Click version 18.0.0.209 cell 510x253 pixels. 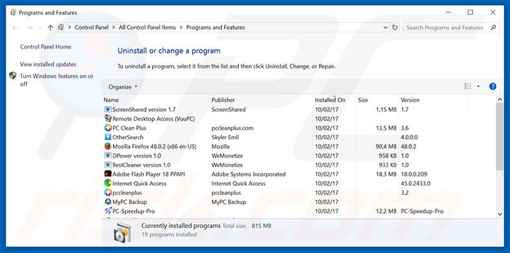tap(414, 174)
